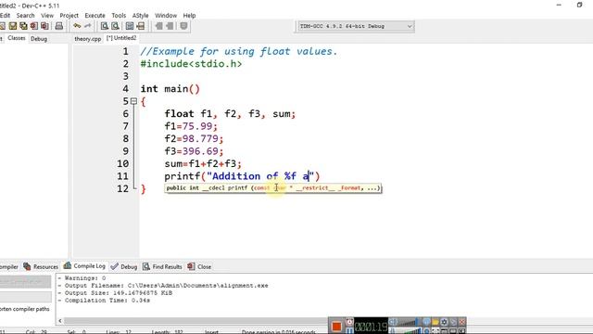Click the Print toolbar icon
Viewport: 593px width, 334px height.
[59, 26]
